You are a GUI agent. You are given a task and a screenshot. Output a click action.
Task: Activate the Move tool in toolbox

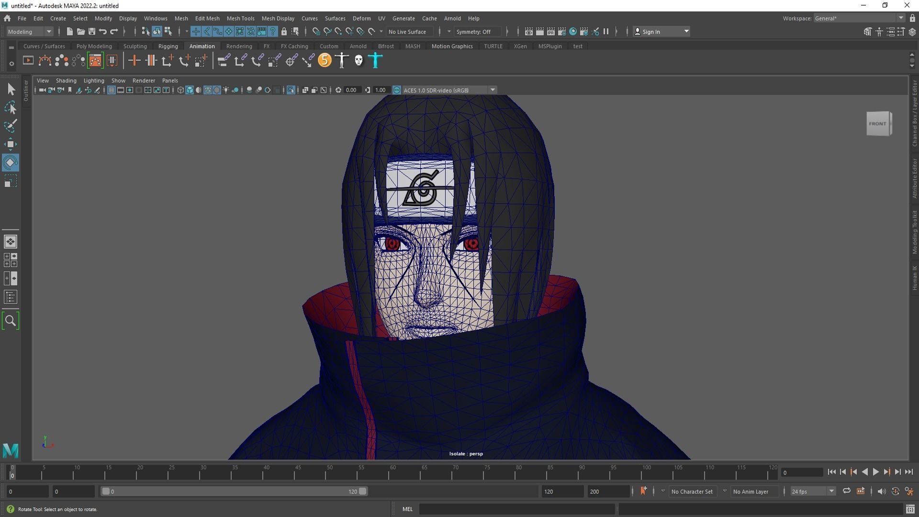pos(10,144)
